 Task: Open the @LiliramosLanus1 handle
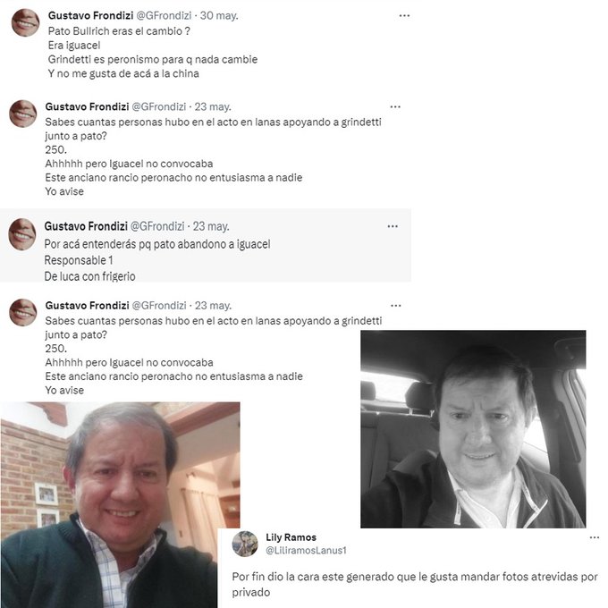pos(306,551)
